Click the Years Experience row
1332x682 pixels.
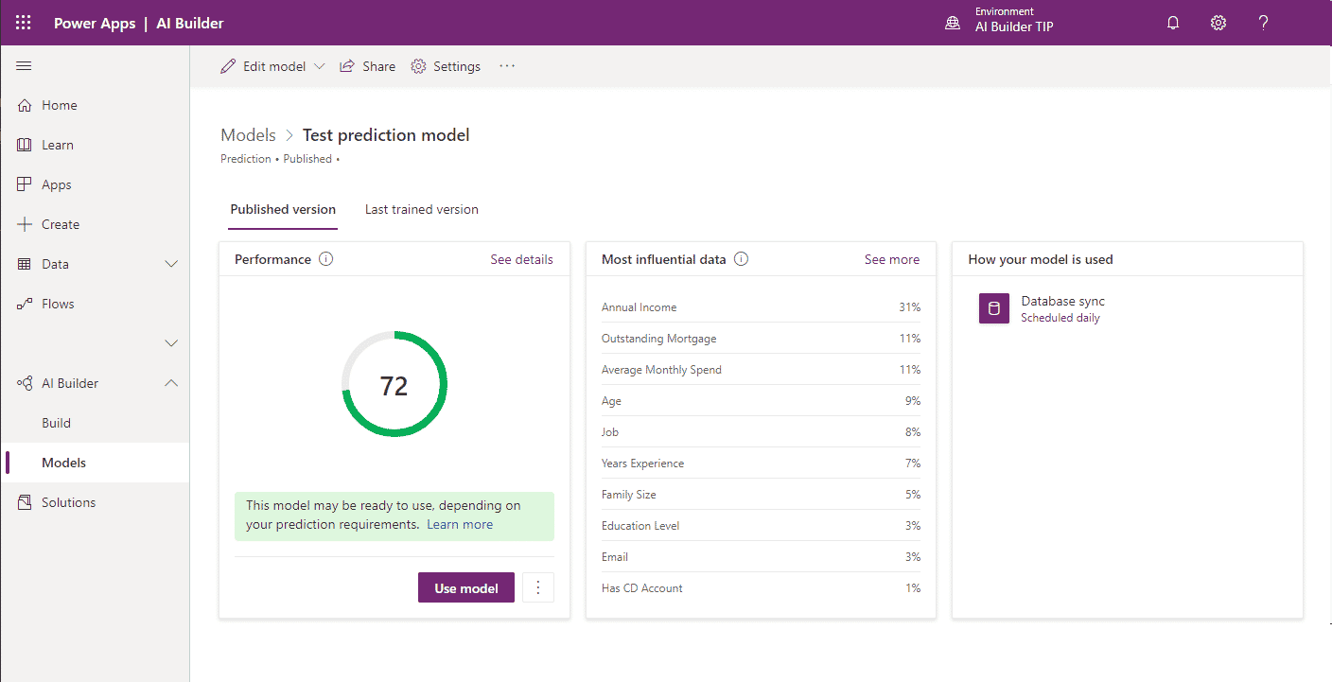(x=761, y=463)
